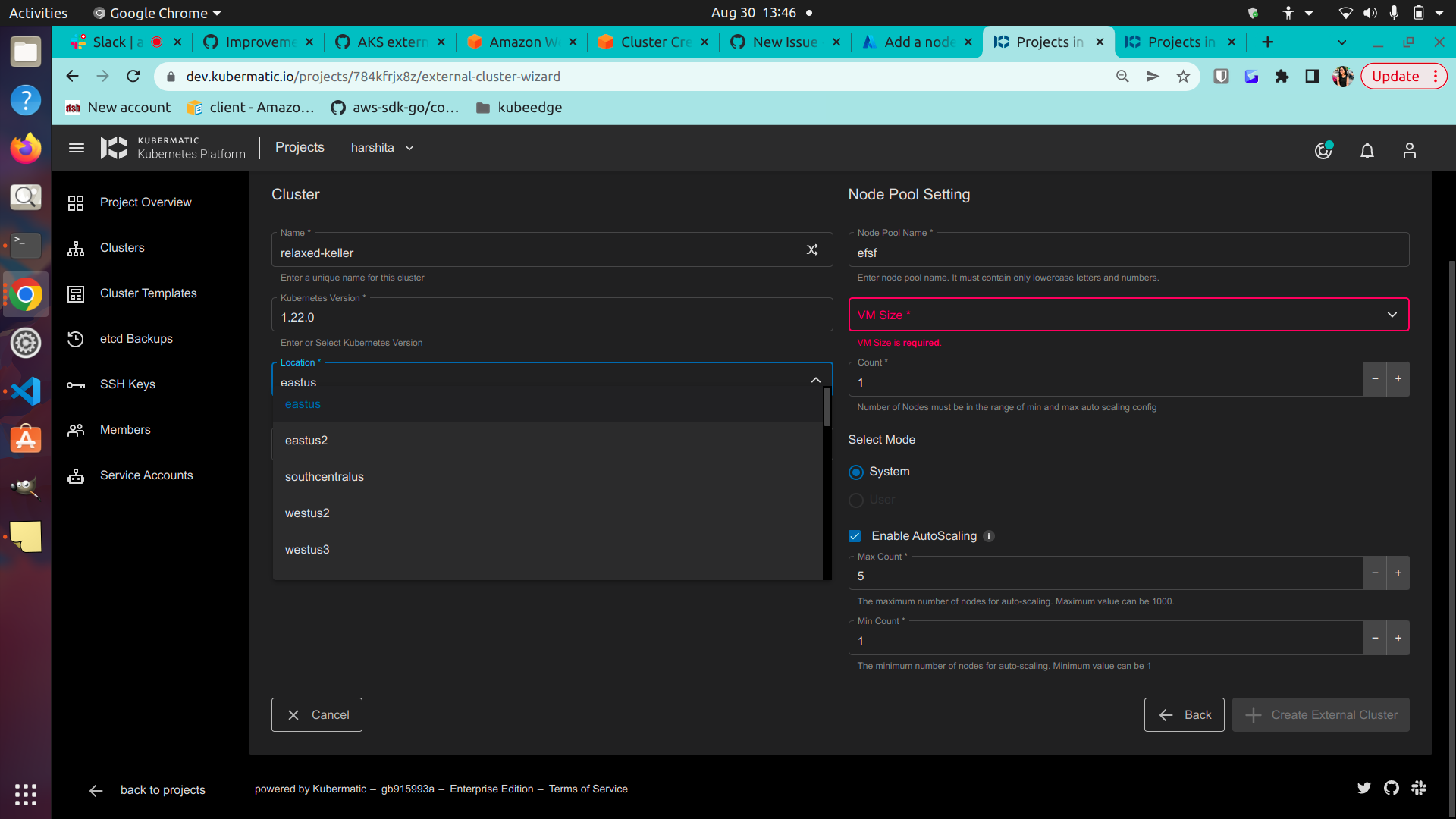Click the Cancel button
Screen dimensions: 1456x819
316,714
